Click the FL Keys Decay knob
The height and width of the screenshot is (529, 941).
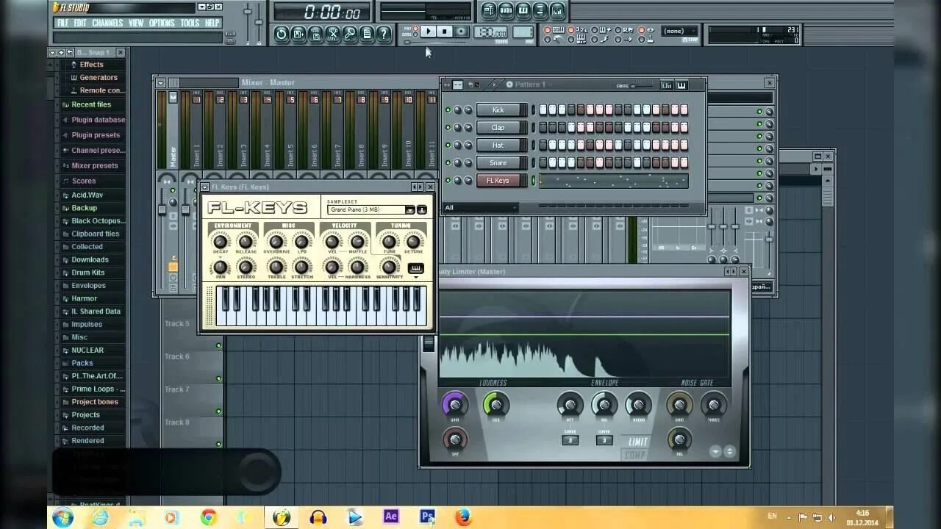[x=221, y=241]
